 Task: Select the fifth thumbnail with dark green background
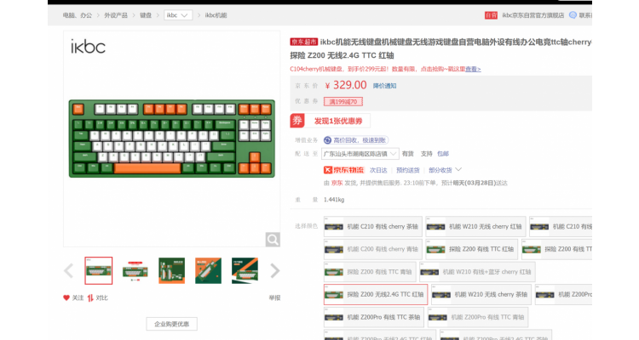click(x=245, y=270)
